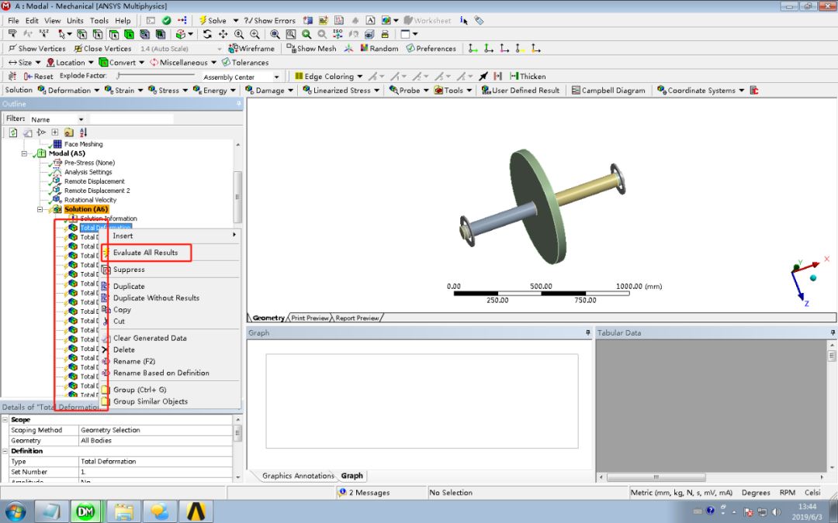Open the Assembly Center combo box
838x523 pixels.
(241, 77)
